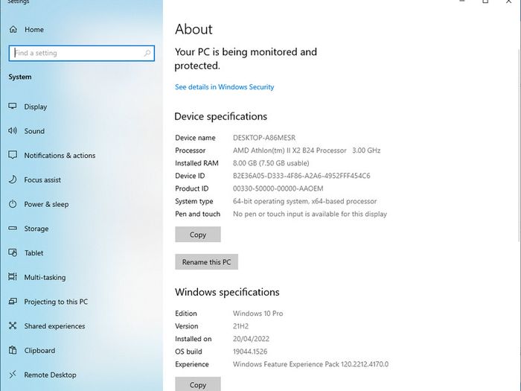Screen dimensions: 521x391
Task: Click installed on date 20/04/2022
Action: coord(252,339)
